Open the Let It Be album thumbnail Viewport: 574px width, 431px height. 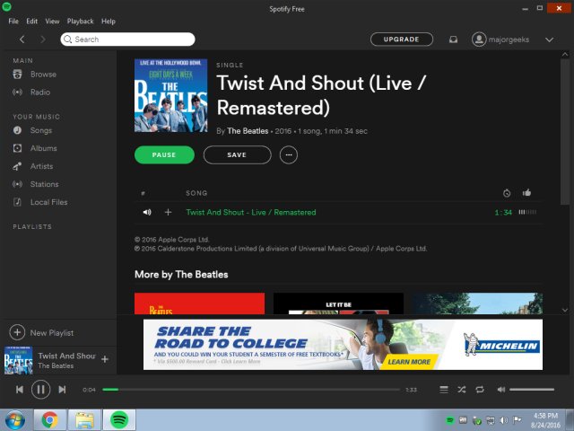339,303
